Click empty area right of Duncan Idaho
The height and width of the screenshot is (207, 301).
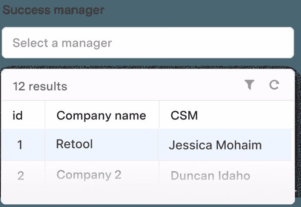point(274,176)
